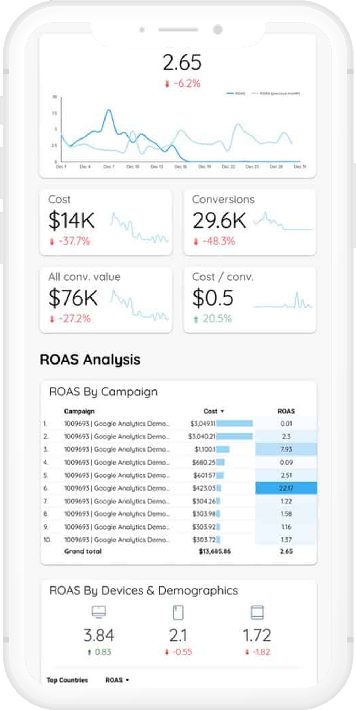The width and height of the screenshot is (356, 710).
Task: Click the Campaign column header
Action: (79, 411)
